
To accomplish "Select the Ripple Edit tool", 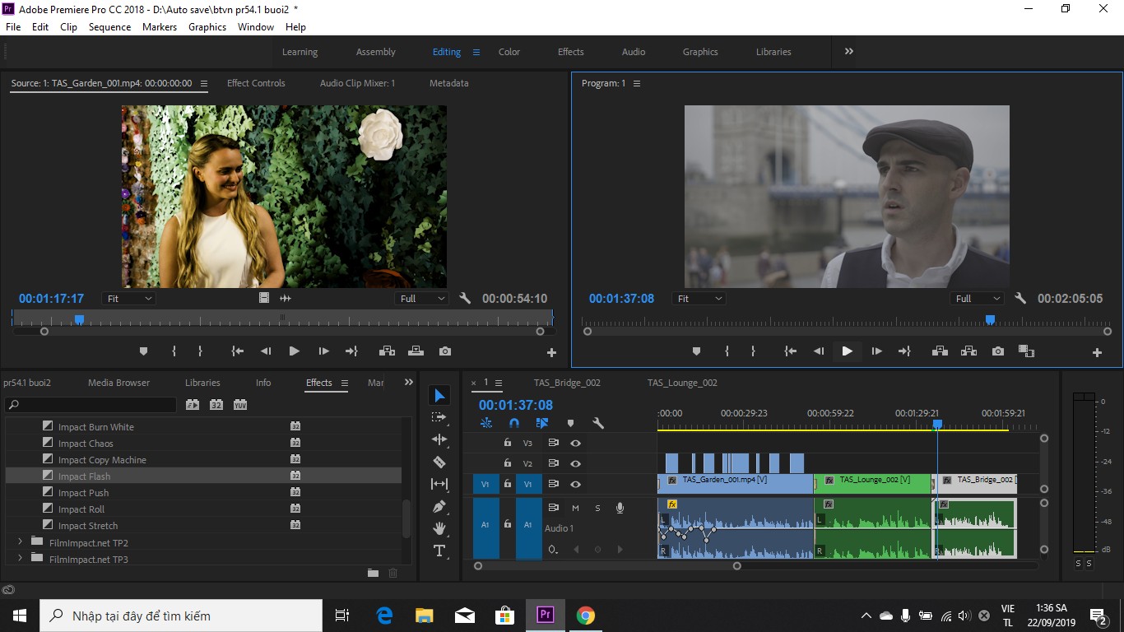I will coord(439,439).
